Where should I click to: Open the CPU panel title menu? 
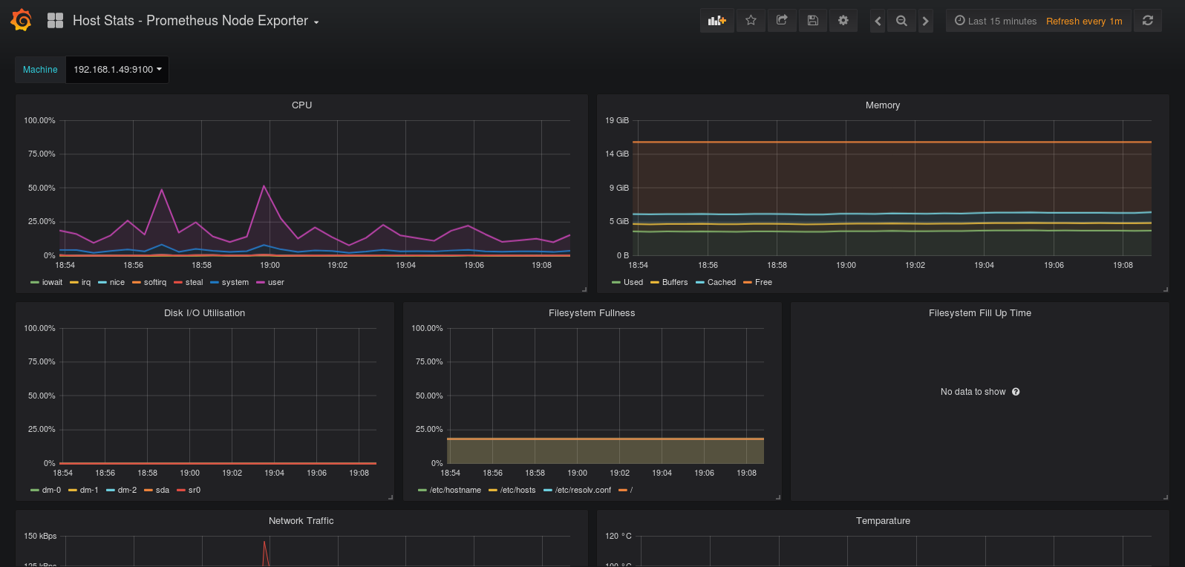click(x=301, y=105)
